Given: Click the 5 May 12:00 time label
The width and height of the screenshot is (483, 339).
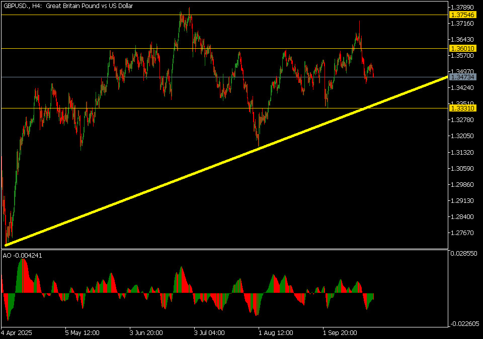Looking at the screenshot, I should [82, 333].
